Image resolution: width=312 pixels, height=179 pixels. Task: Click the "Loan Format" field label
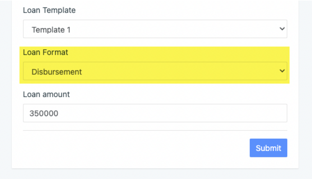pyautogui.click(x=45, y=52)
